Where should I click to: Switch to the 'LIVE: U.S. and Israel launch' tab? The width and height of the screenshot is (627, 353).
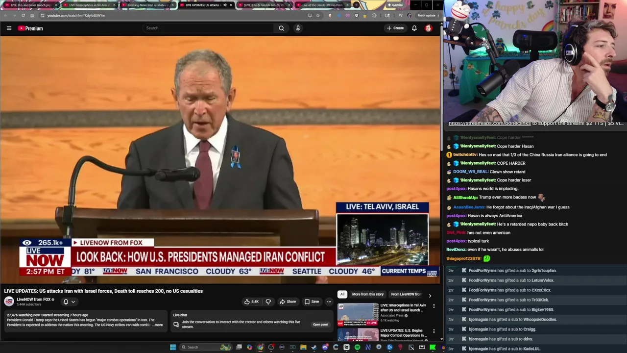coord(30,5)
